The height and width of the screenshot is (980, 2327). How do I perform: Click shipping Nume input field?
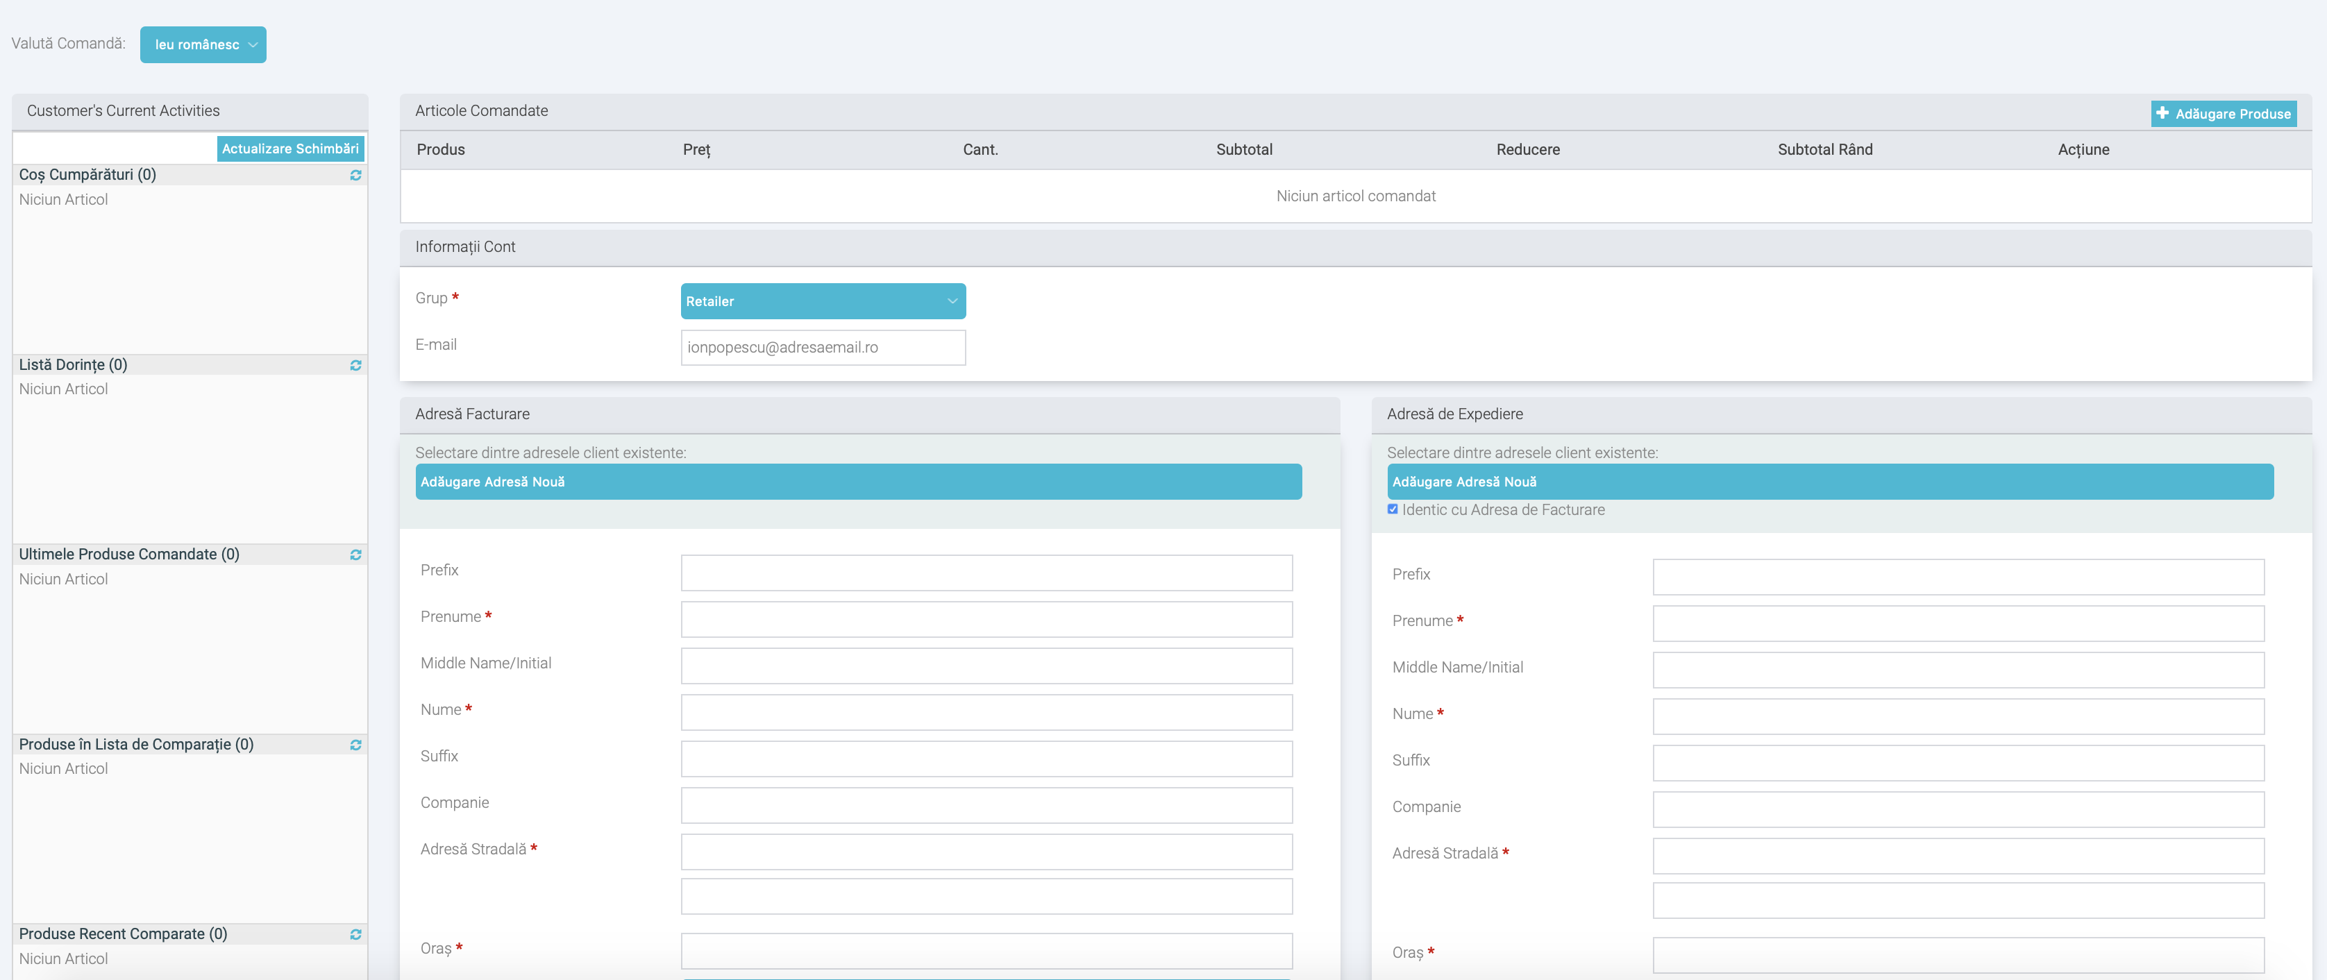(x=1958, y=716)
